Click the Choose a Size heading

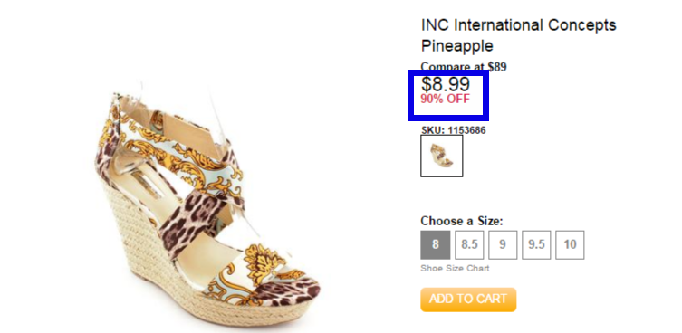(462, 221)
